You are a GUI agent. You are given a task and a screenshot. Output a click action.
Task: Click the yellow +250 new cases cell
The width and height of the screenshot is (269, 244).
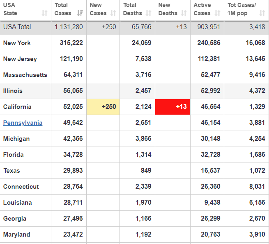(104, 107)
